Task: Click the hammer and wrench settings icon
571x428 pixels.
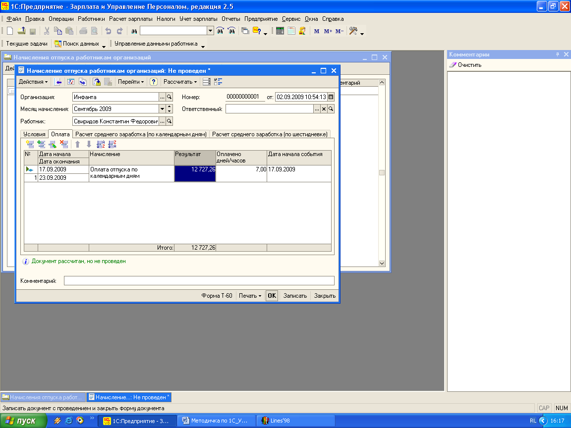Action: 353,31
